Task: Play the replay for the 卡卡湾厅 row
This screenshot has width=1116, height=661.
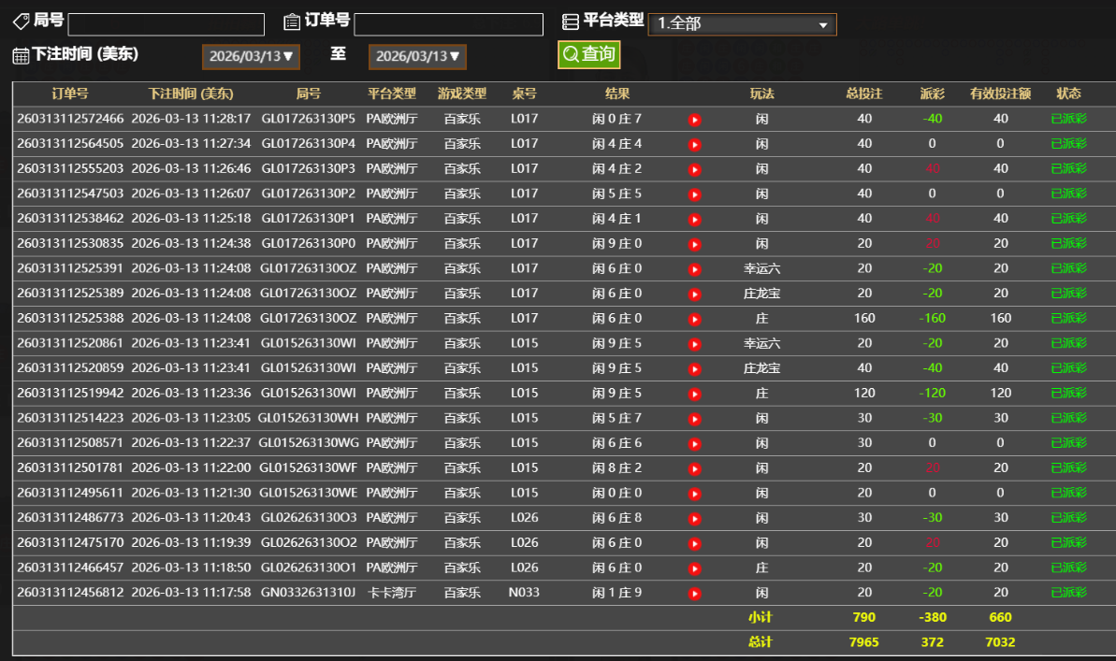Action: click(x=695, y=592)
